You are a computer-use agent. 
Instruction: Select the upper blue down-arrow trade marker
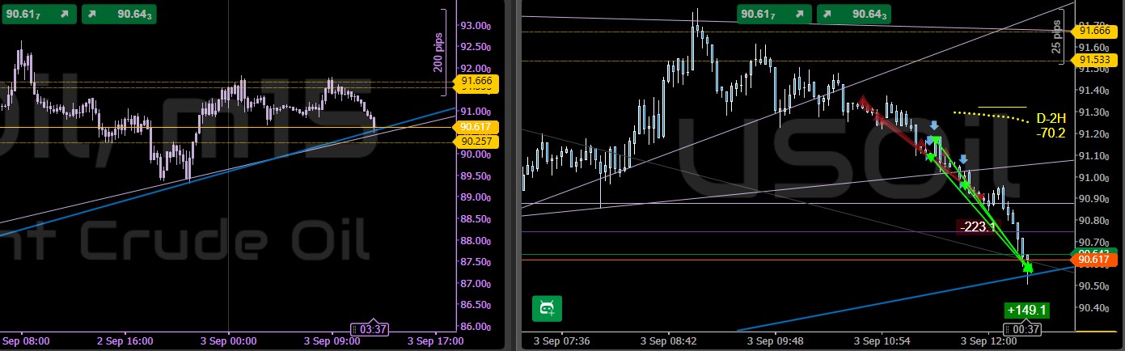[934, 125]
